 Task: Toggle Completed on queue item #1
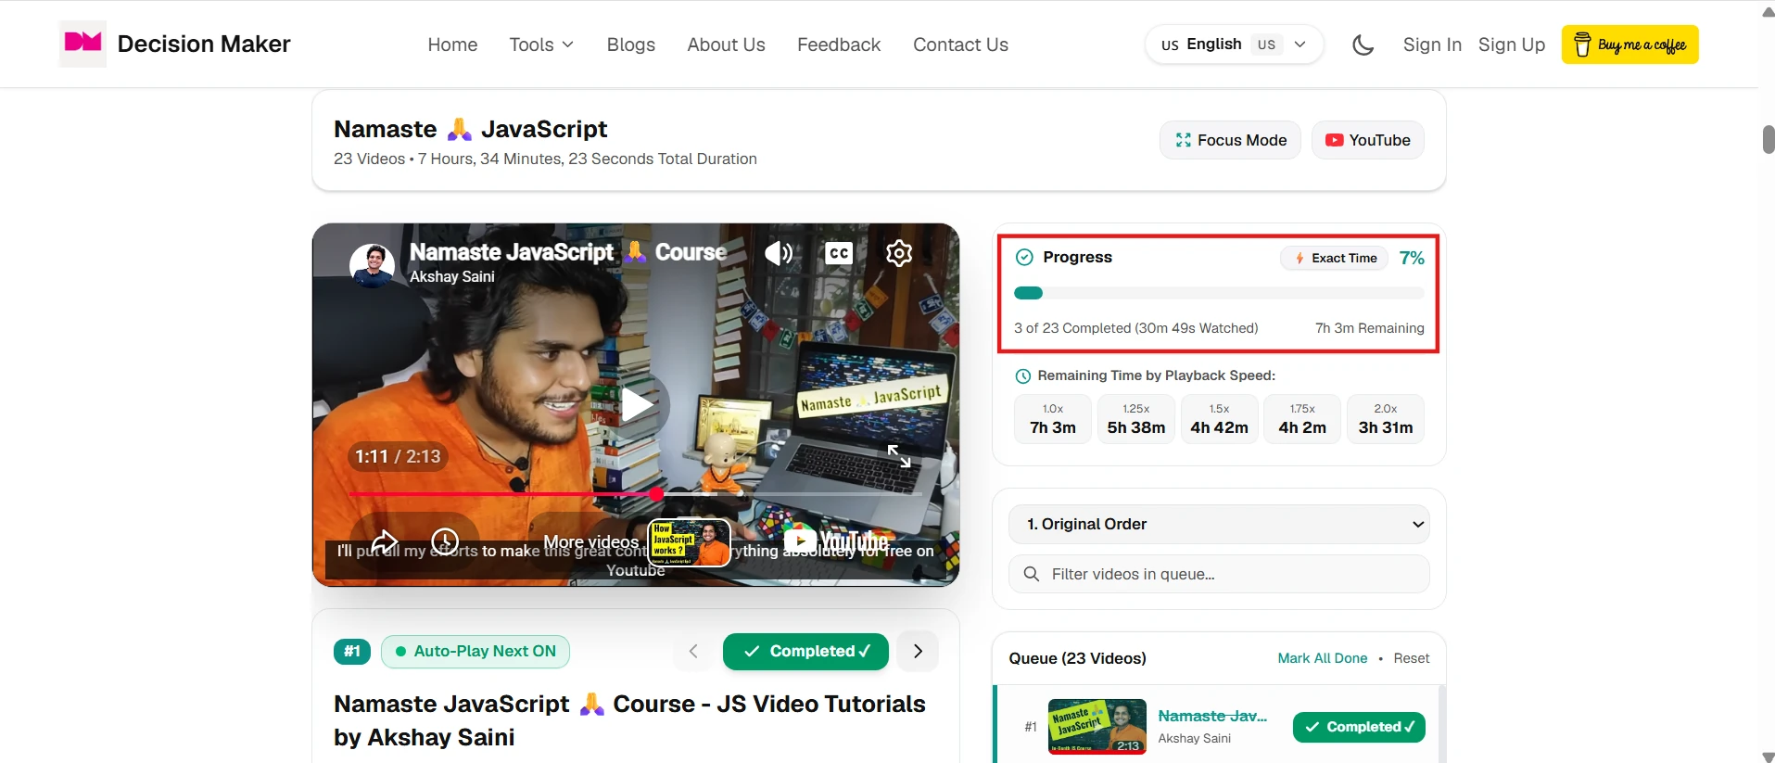(x=1359, y=727)
